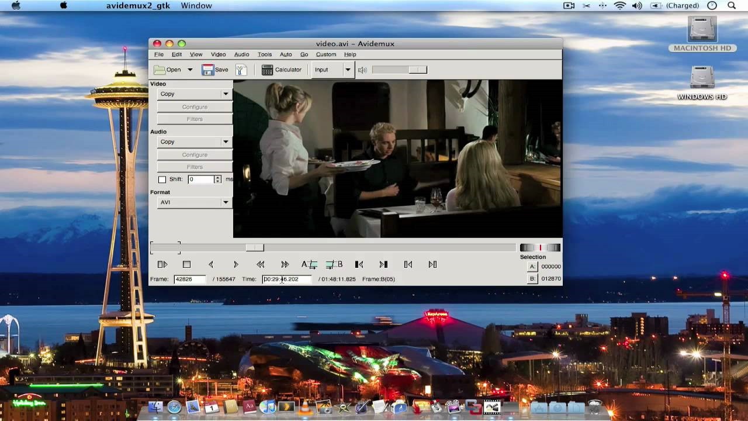
Task: Jump to the next keyframe
Action: [285, 265]
